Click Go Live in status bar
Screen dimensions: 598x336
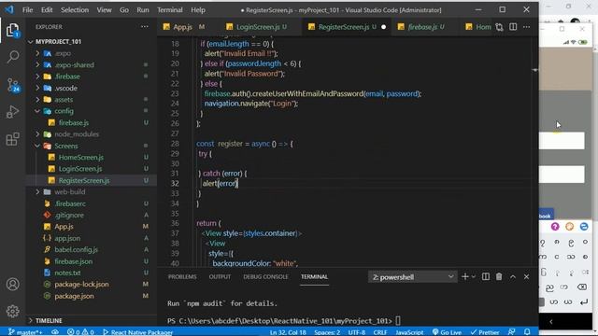coord(447,332)
